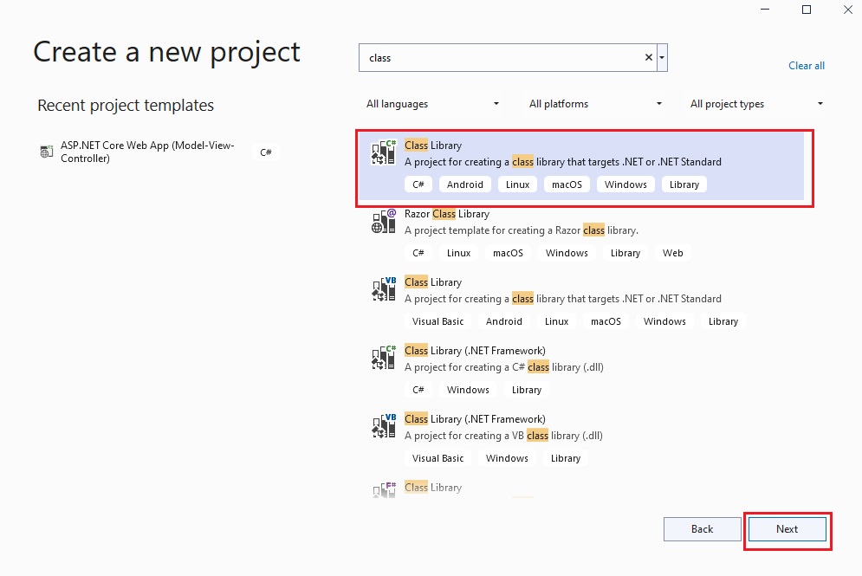Viewport: 862px width, 576px height.
Task: Open the All project types filter dropdown
Action: 756,104
